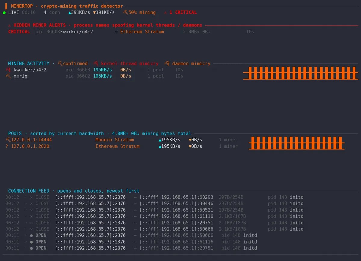Click the 2.1KB/187B bytes for port 20751
Viewport: 361px width, 261px height.
[x=232, y=223]
